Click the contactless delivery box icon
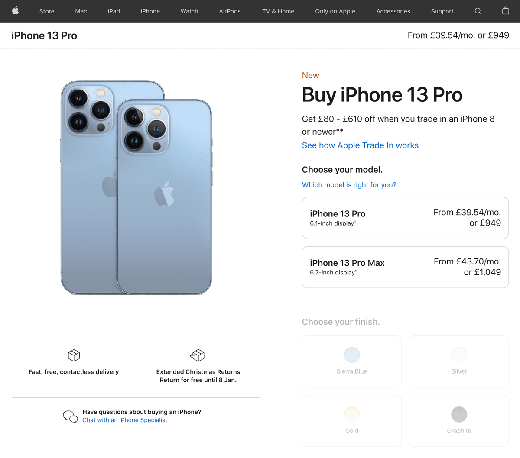The height and width of the screenshot is (458, 520). pos(74,355)
